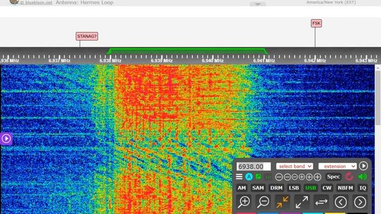Image resolution: width=381 pixels, height=214 pixels.
Task: Open the 'extension' dropdown
Action: click(338, 166)
